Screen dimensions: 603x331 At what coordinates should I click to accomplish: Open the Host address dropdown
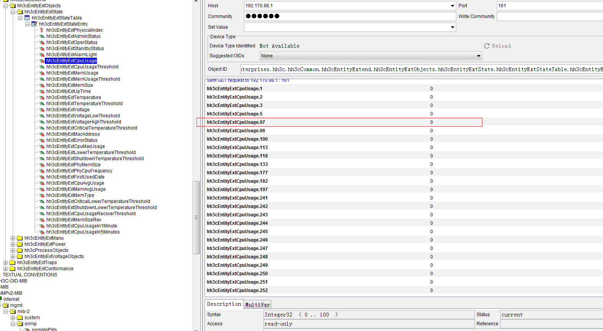[x=452, y=6]
